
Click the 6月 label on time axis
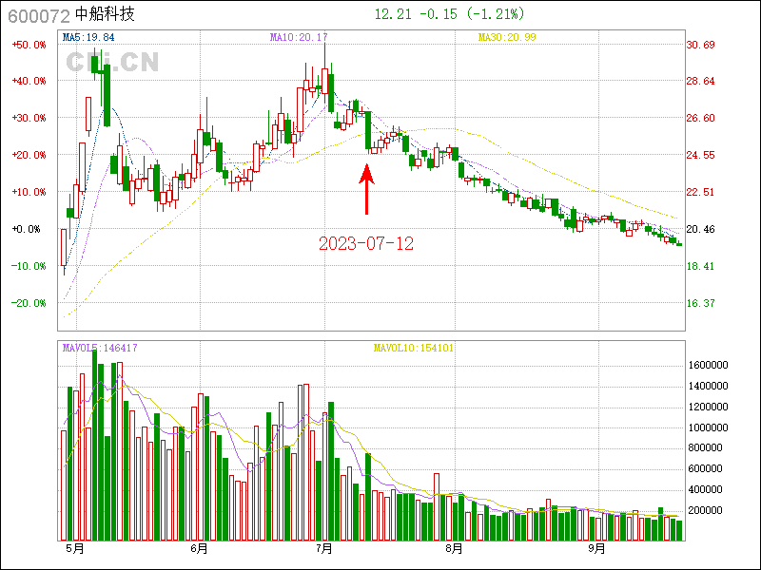pyautogui.click(x=199, y=549)
